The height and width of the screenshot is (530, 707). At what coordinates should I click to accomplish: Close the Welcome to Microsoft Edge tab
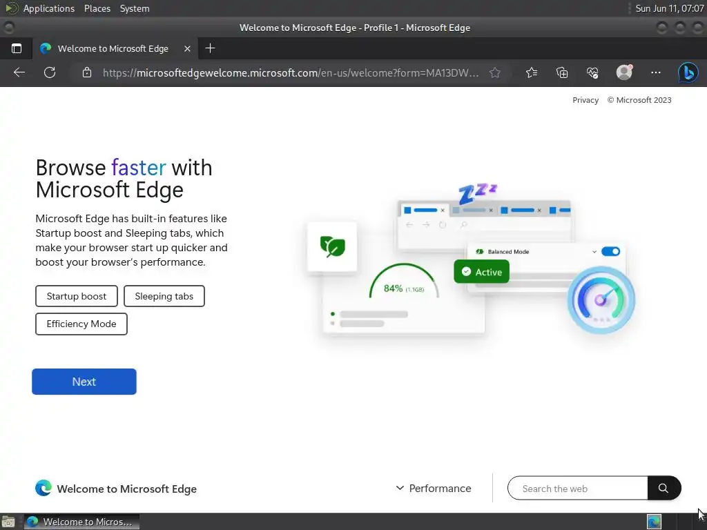(x=187, y=49)
